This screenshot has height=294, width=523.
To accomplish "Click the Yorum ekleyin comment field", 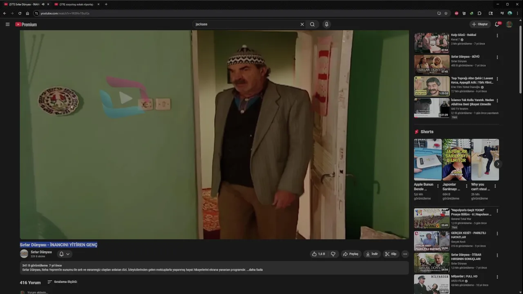I will pos(38,292).
